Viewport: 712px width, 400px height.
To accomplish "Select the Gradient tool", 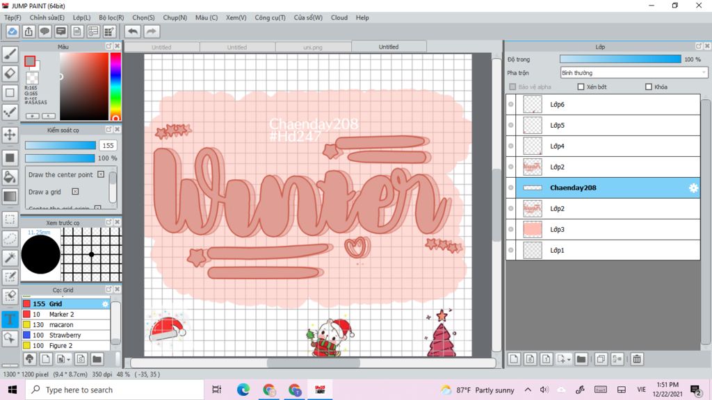I will [10, 197].
